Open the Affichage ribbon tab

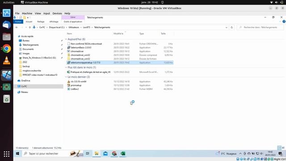pyautogui.click(x=54, y=21)
